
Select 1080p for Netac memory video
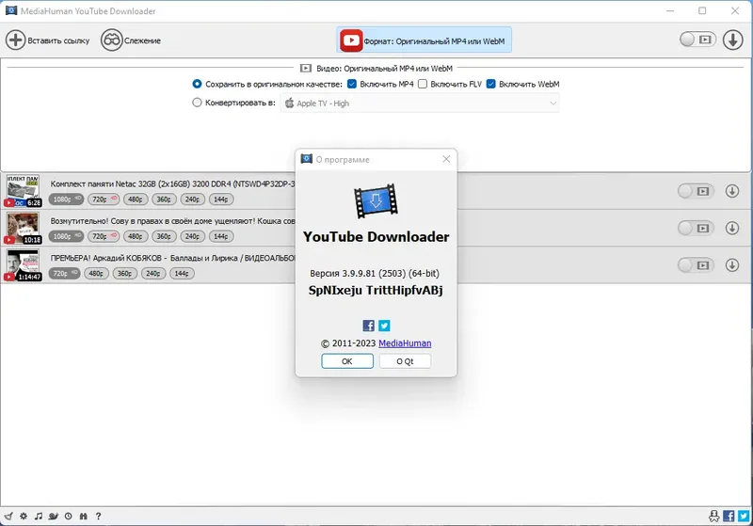tap(66, 199)
